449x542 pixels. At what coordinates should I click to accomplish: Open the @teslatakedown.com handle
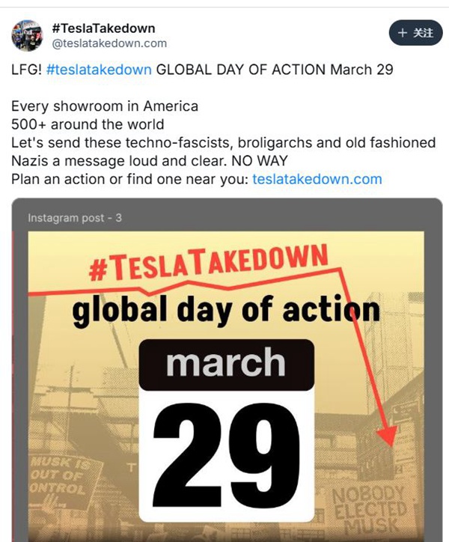(x=109, y=43)
